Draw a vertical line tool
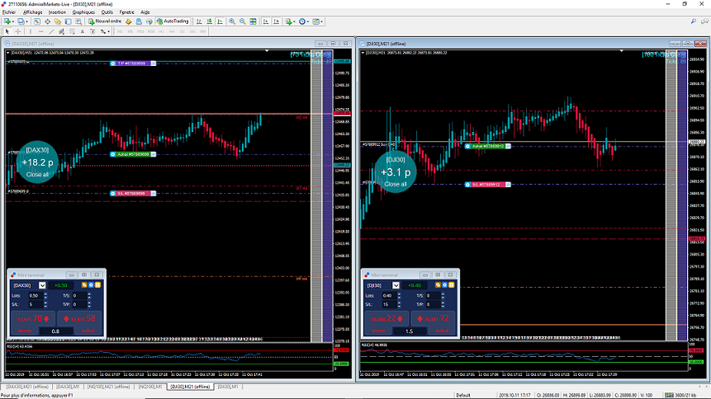This screenshot has height=399, width=711. point(31,31)
